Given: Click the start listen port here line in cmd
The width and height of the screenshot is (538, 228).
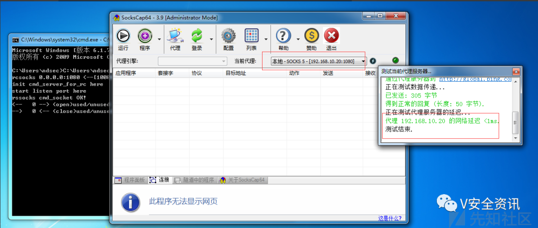Looking at the screenshot, I should point(49,91).
